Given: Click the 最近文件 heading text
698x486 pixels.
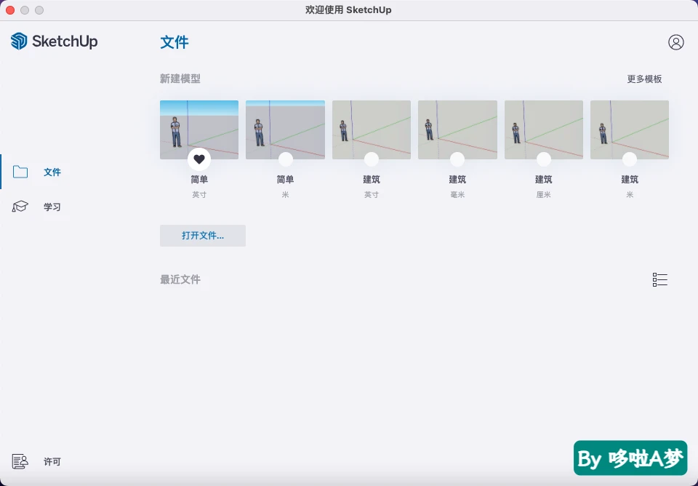Looking at the screenshot, I should (180, 280).
